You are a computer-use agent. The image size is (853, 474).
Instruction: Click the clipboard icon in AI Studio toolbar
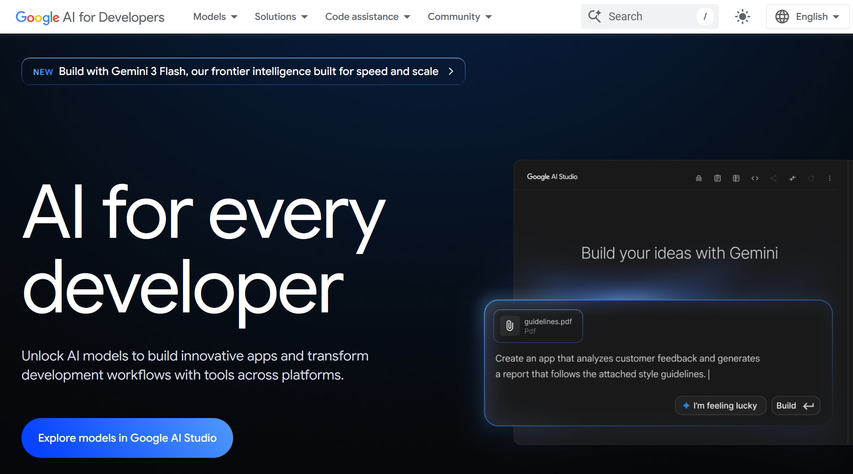717,178
